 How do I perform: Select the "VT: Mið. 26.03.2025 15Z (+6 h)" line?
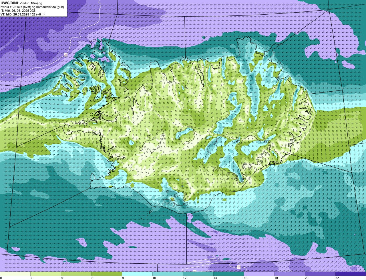[x=23, y=14]
